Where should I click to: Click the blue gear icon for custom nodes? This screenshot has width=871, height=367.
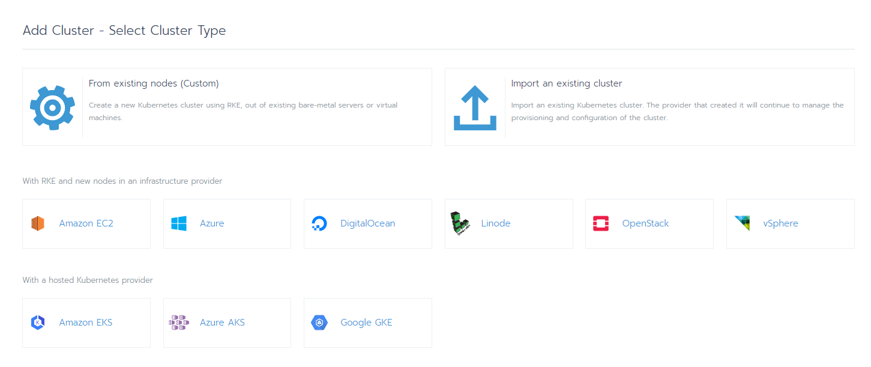pyautogui.click(x=52, y=108)
